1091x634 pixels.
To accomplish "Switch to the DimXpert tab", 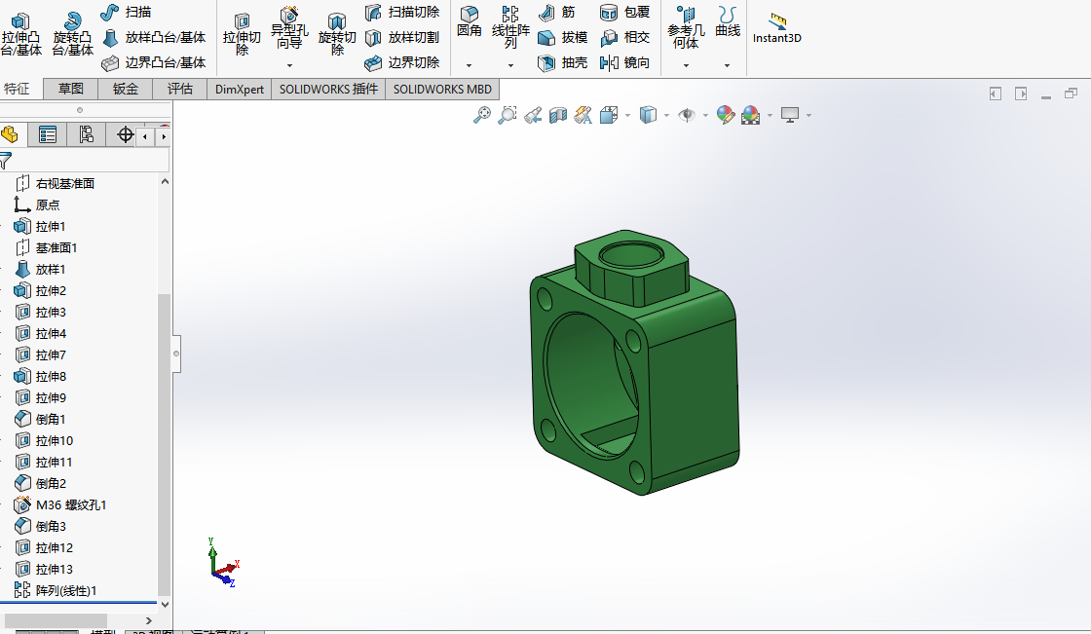I will (240, 89).
